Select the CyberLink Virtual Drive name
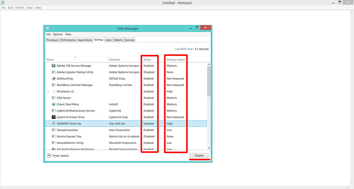The height and width of the screenshot is (189, 354). 70,117
